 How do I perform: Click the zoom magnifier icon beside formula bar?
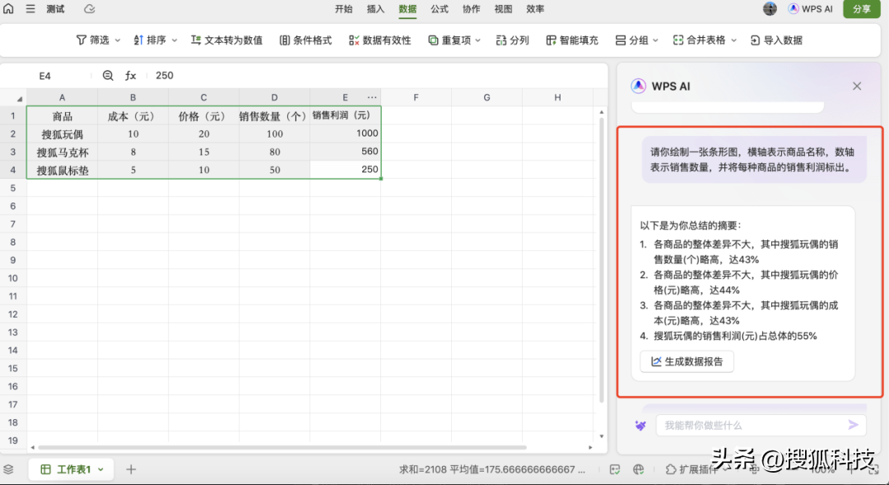108,76
